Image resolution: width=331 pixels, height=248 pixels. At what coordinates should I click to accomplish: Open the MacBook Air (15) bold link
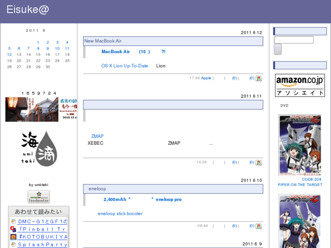(133, 52)
